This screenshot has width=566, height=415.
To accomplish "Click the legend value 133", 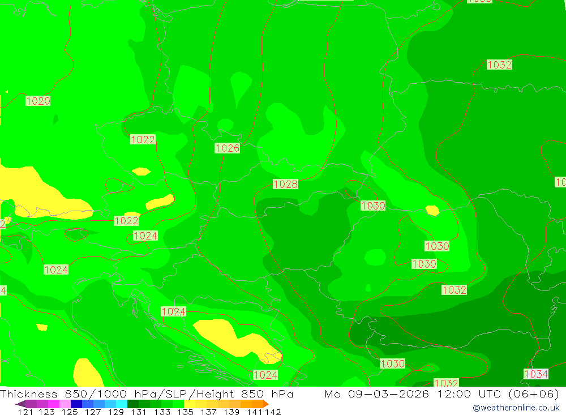I will [162, 412].
